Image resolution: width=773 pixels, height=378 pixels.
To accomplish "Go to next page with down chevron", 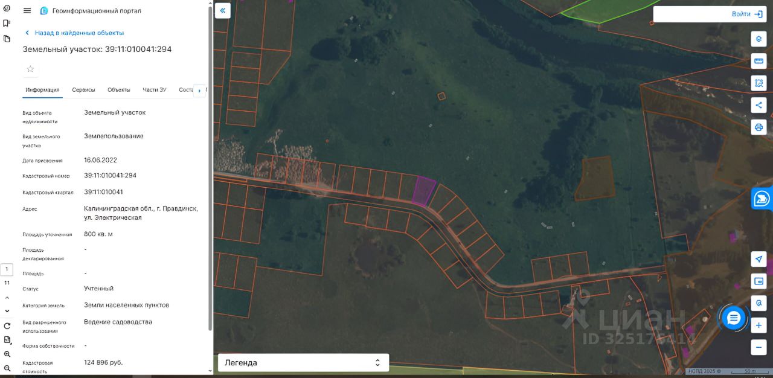I will (x=7, y=310).
